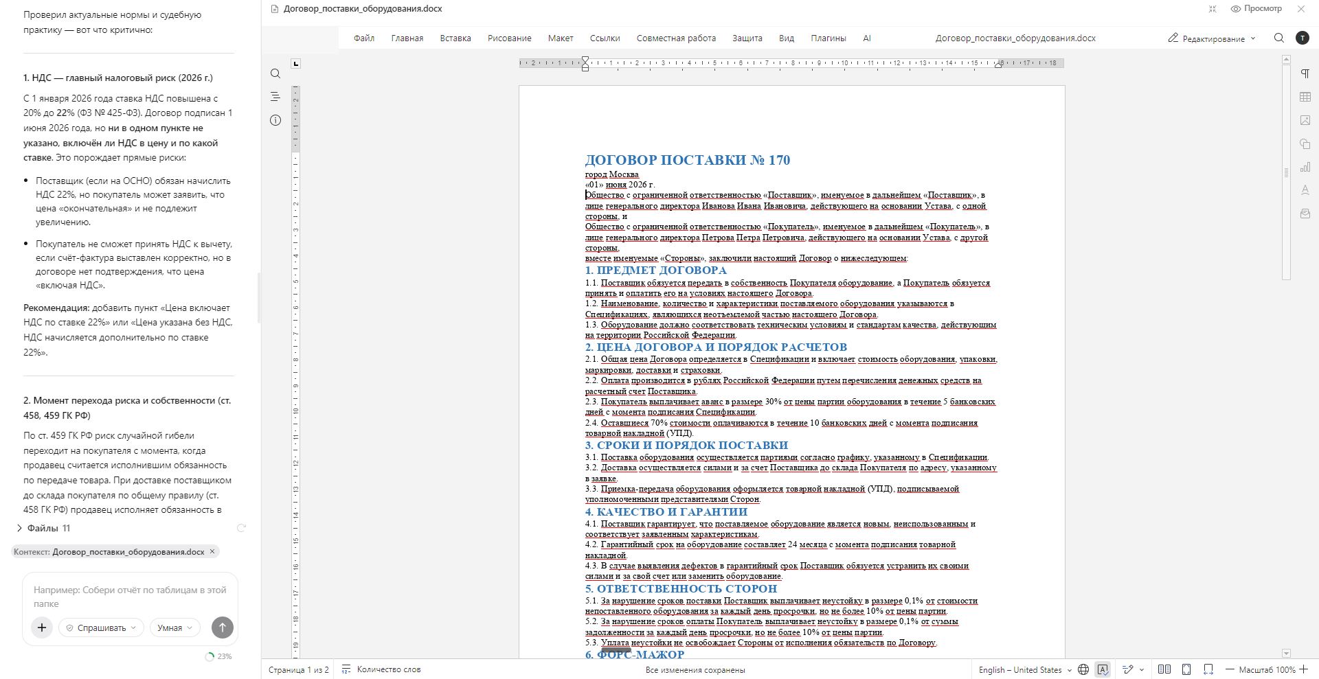Open table settings in right sidebar
The width and height of the screenshot is (1319, 679).
(x=1305, y=97)
